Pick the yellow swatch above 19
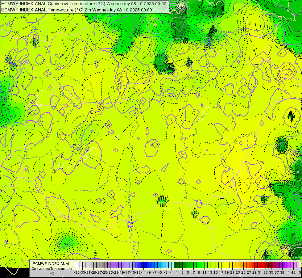Screen dimensions: 302x278 coord(225,265)
